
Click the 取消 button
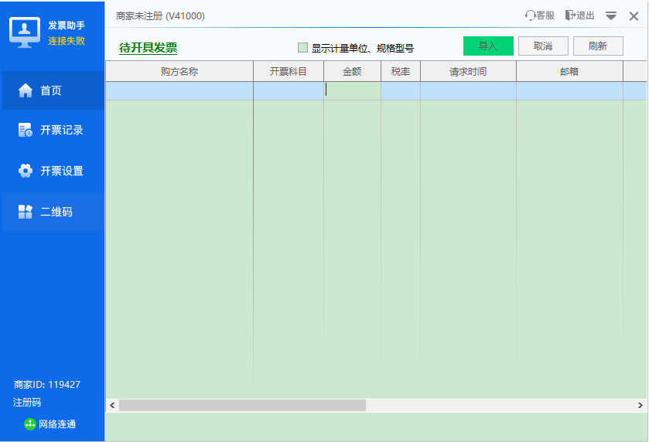click(x=543, y=46)
